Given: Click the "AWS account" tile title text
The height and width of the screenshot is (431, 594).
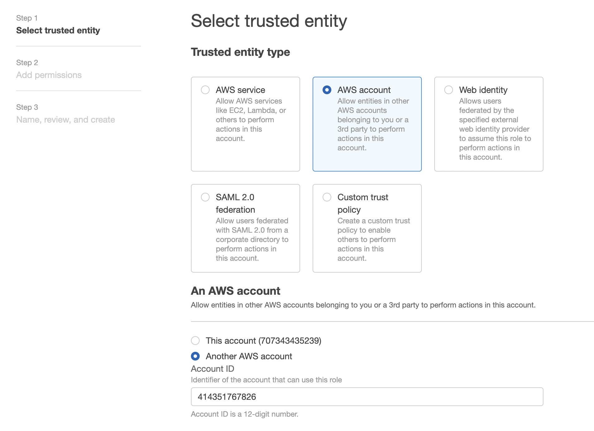Looking at the screenshot, I should 364,90.
